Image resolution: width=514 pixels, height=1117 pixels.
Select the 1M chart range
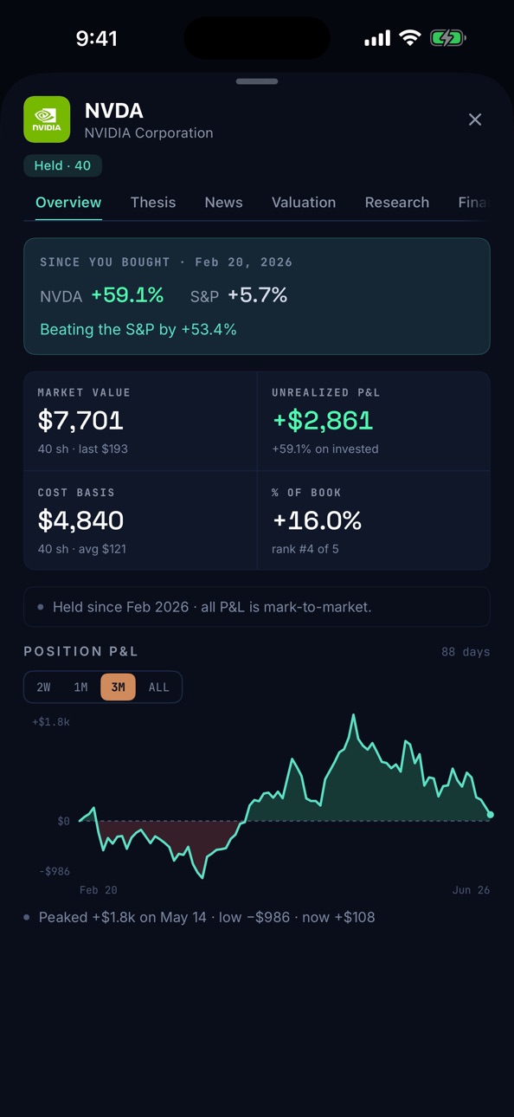tap(80, 687)
